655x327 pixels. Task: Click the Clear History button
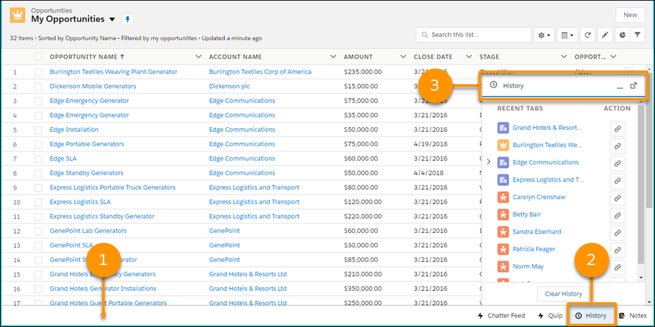(x=563, y=294)
